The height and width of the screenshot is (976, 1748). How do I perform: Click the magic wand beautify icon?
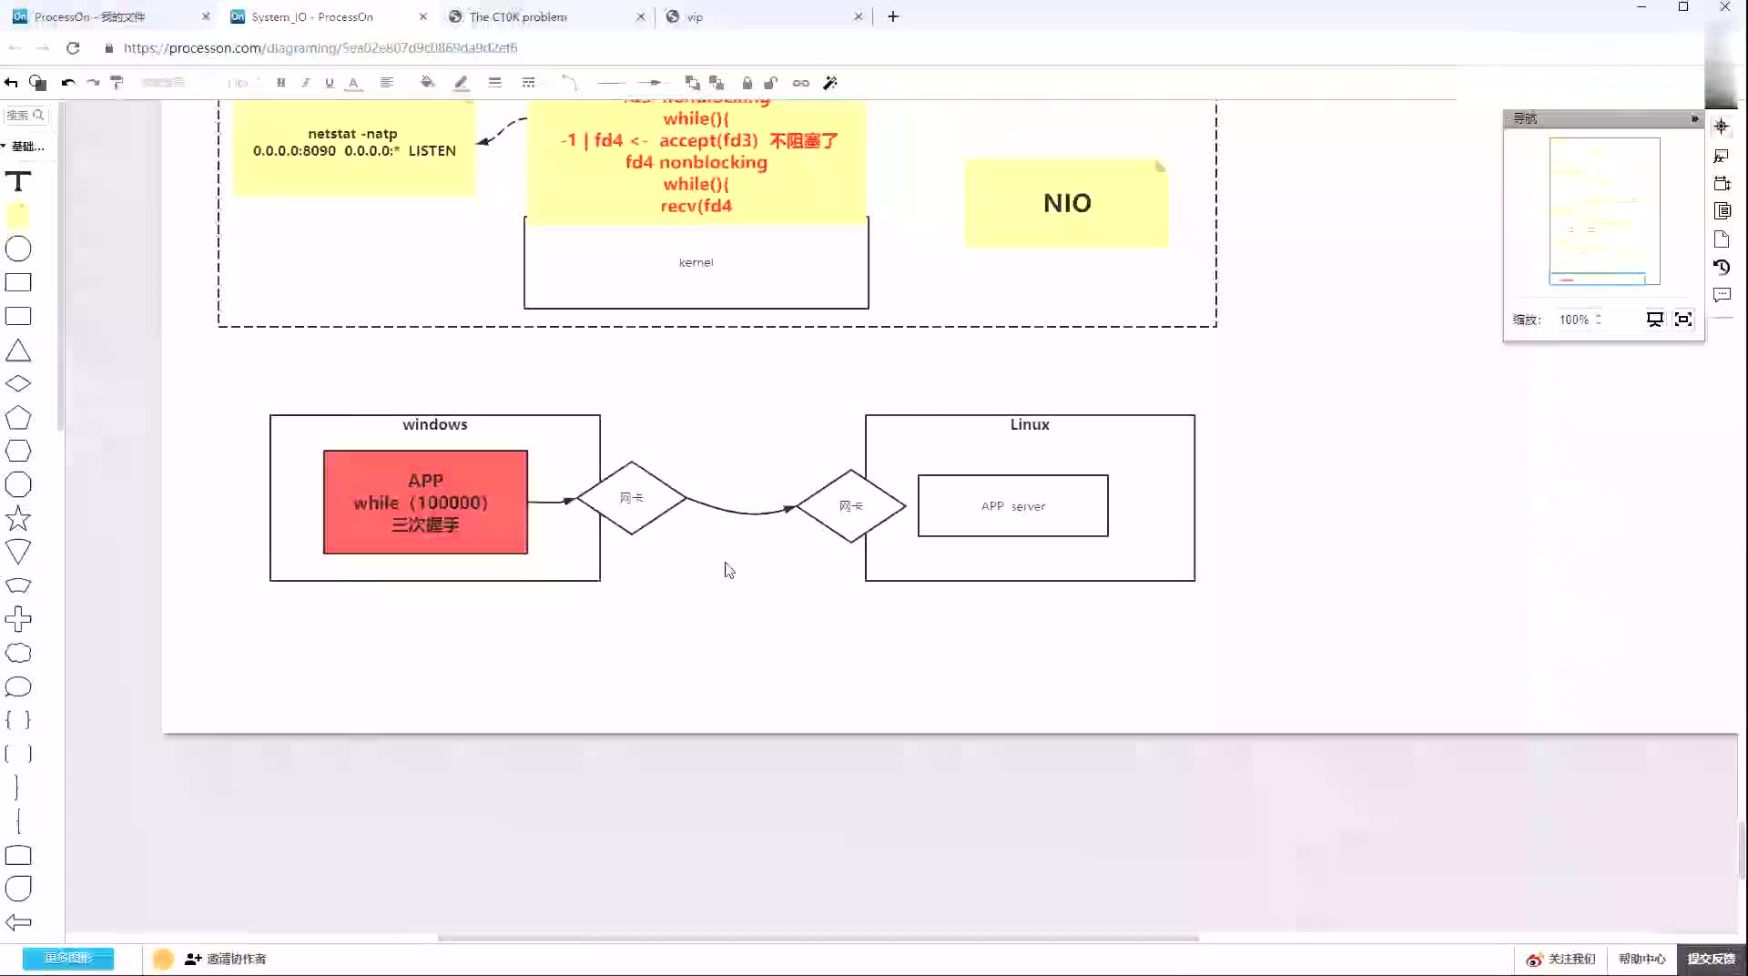click(830, 83)
